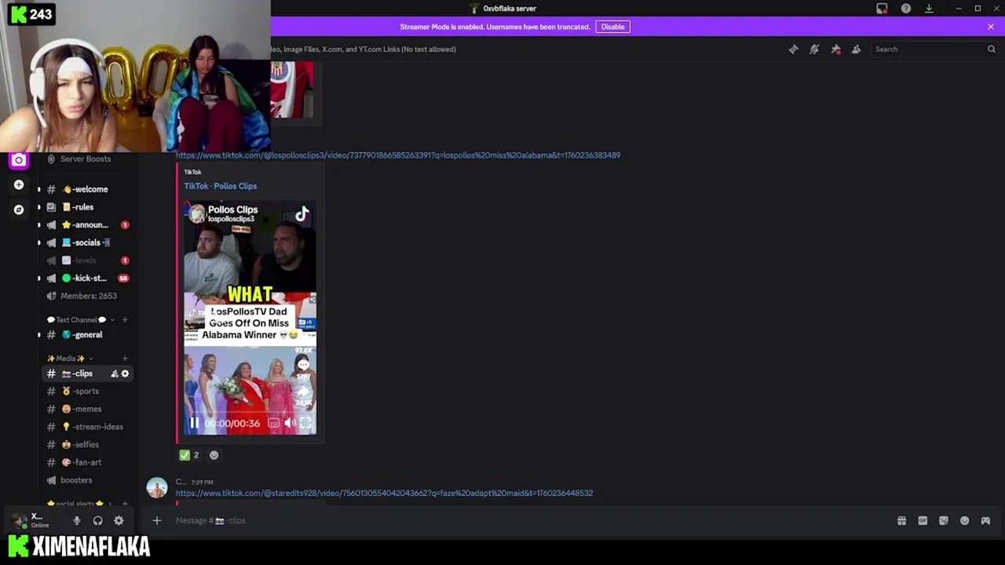Add a reaction to the message
This screenshot has width=1005, height=565.
pos(214,455)
